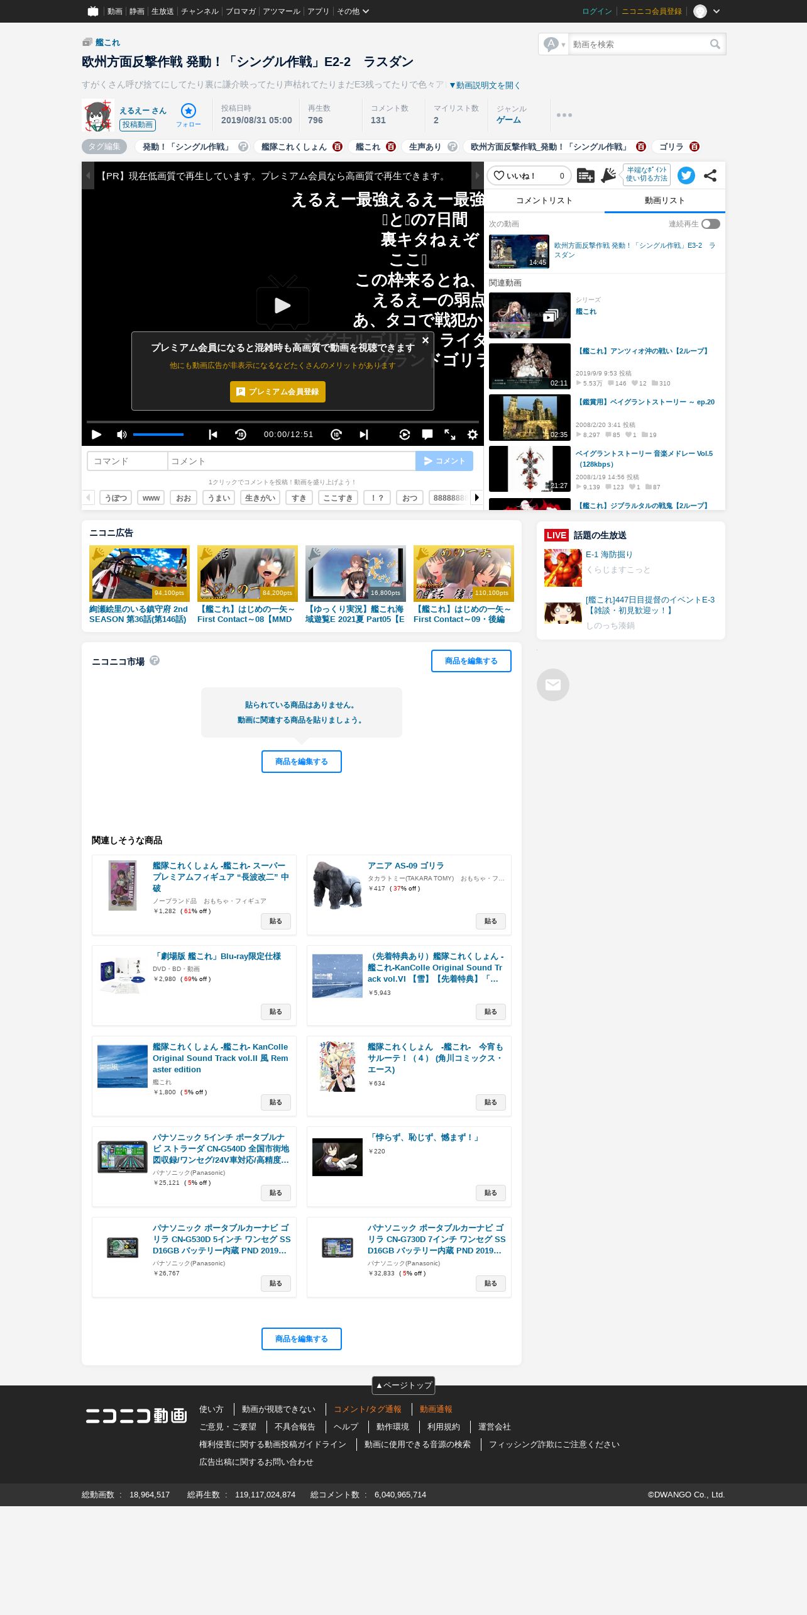Click the video seek progress bar
The image size is (807, 1615).
pyautogui.click(x=283, y=421)
